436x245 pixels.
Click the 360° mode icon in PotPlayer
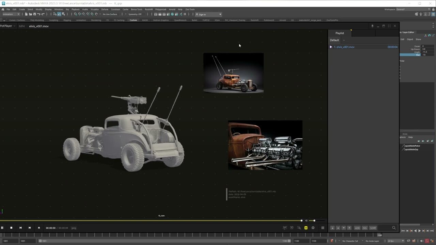285,228
